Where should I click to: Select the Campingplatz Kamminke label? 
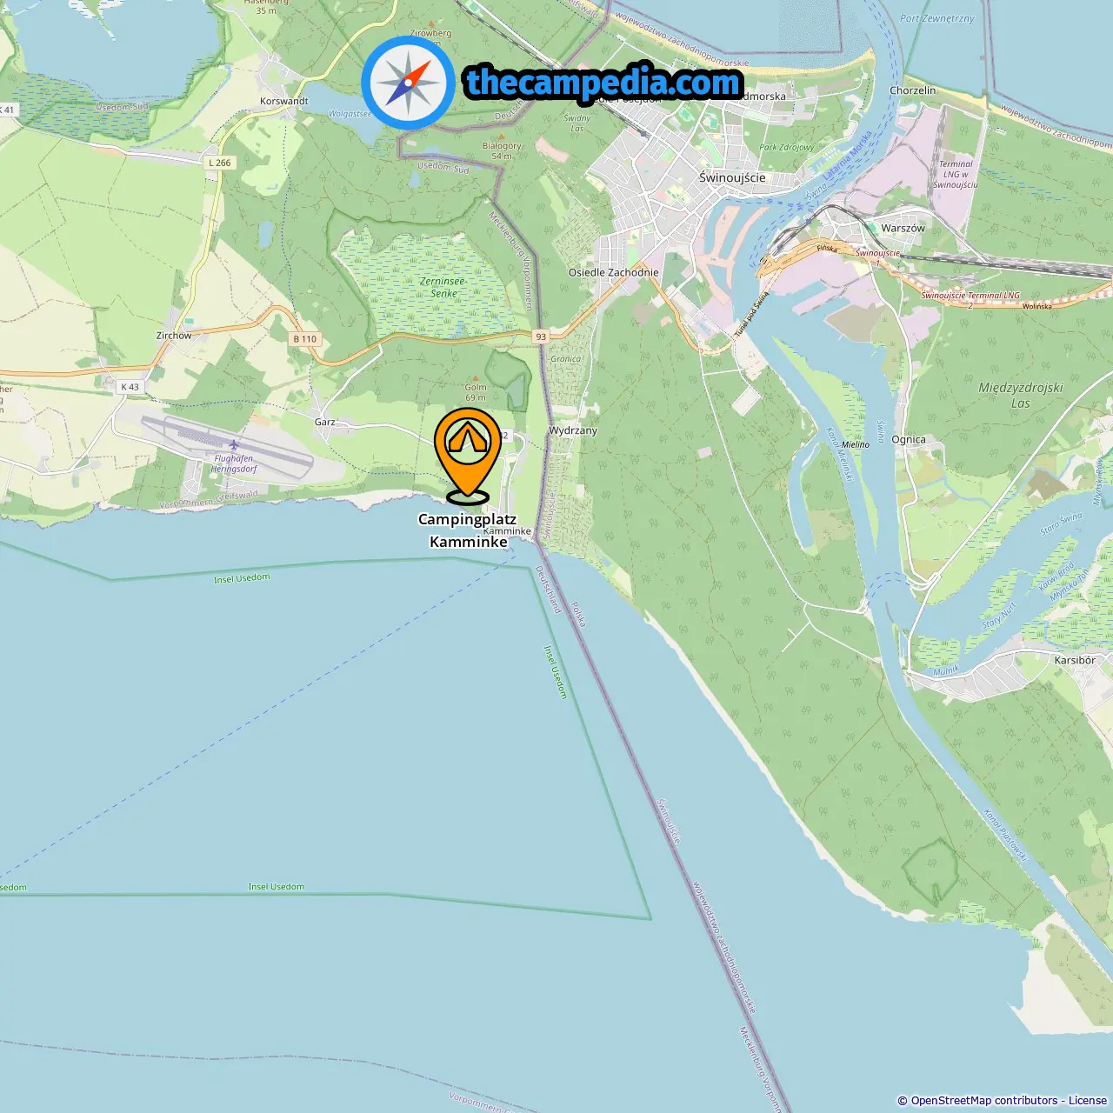pyautogui.click(x=468, y=530)
